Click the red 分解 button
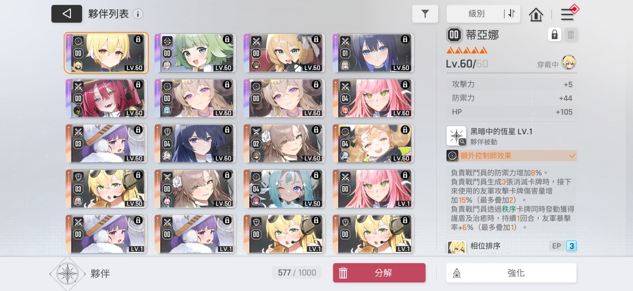The height and width of the screenshot is (291, 633). [x=379, y=273]
